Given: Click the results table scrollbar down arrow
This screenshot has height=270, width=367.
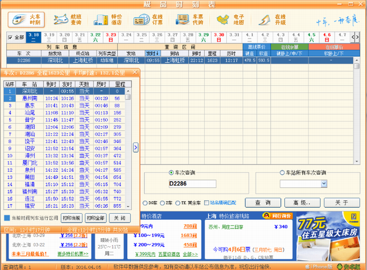Looking at the screenshot, I should [x=357, y=161].
